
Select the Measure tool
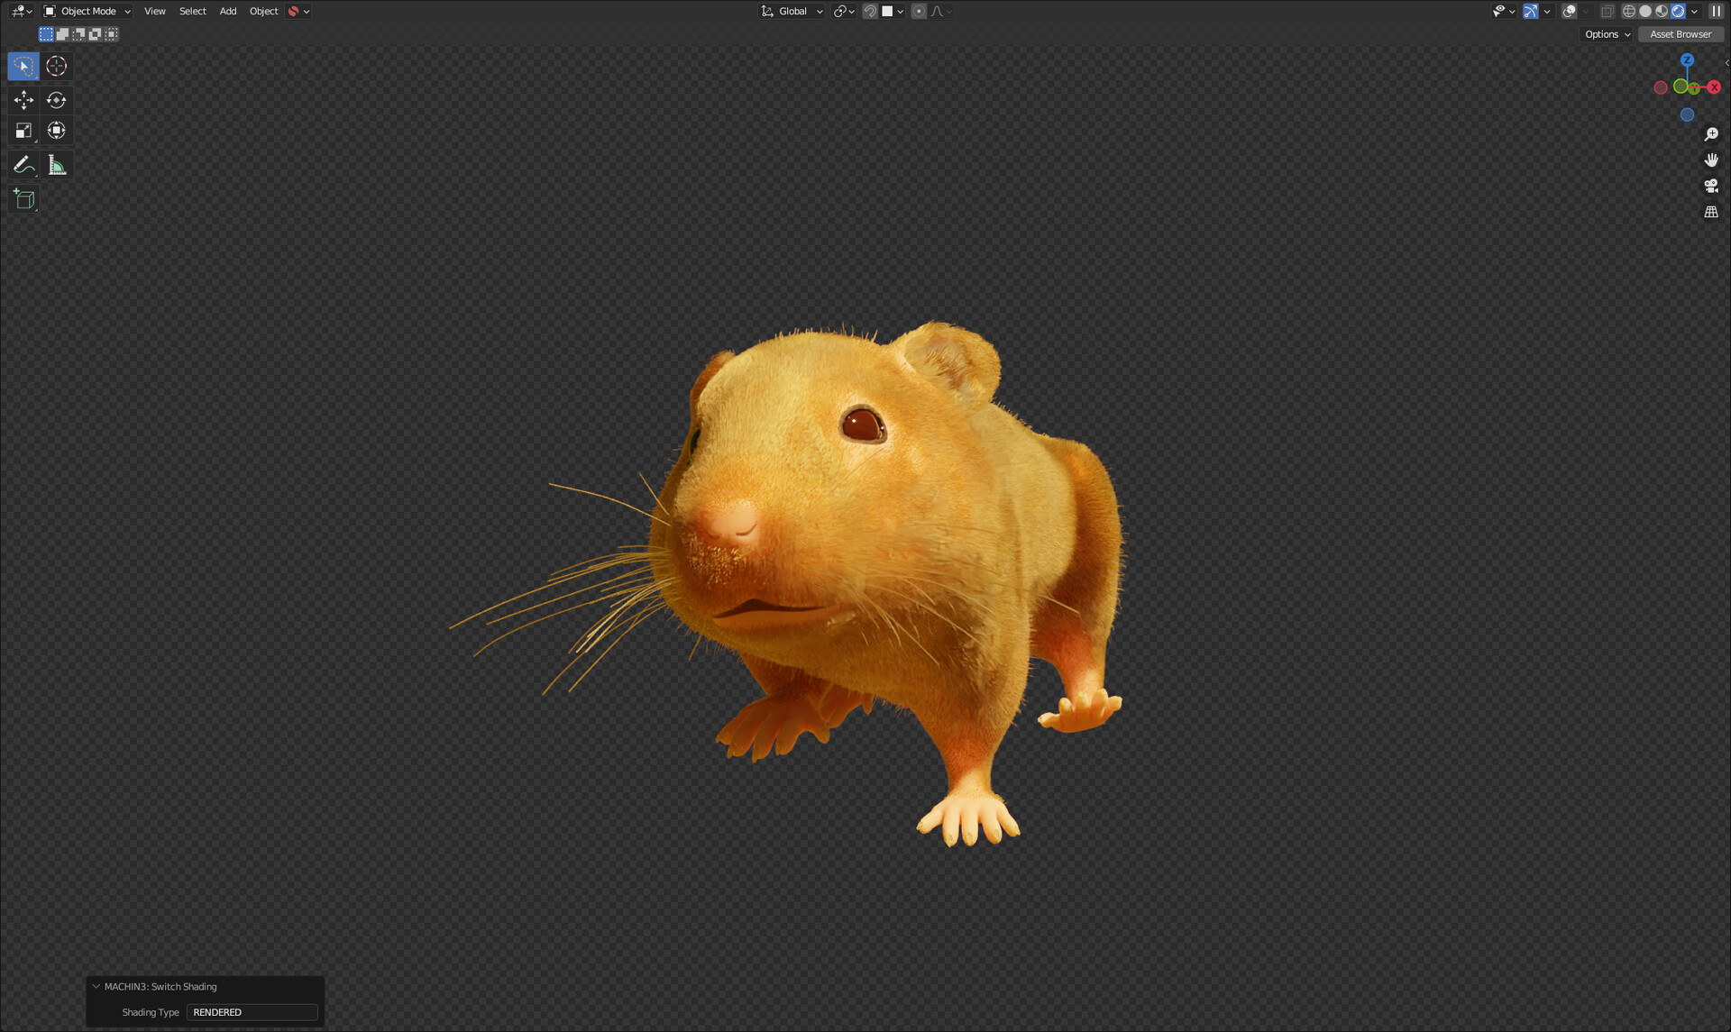pos(56,163)
